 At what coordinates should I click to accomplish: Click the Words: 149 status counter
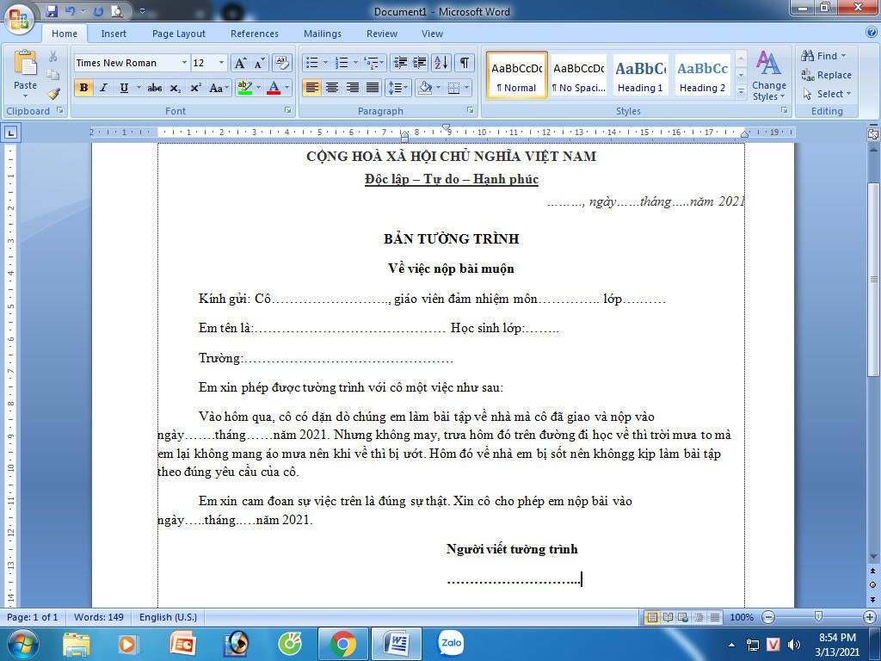pos(98,617)
